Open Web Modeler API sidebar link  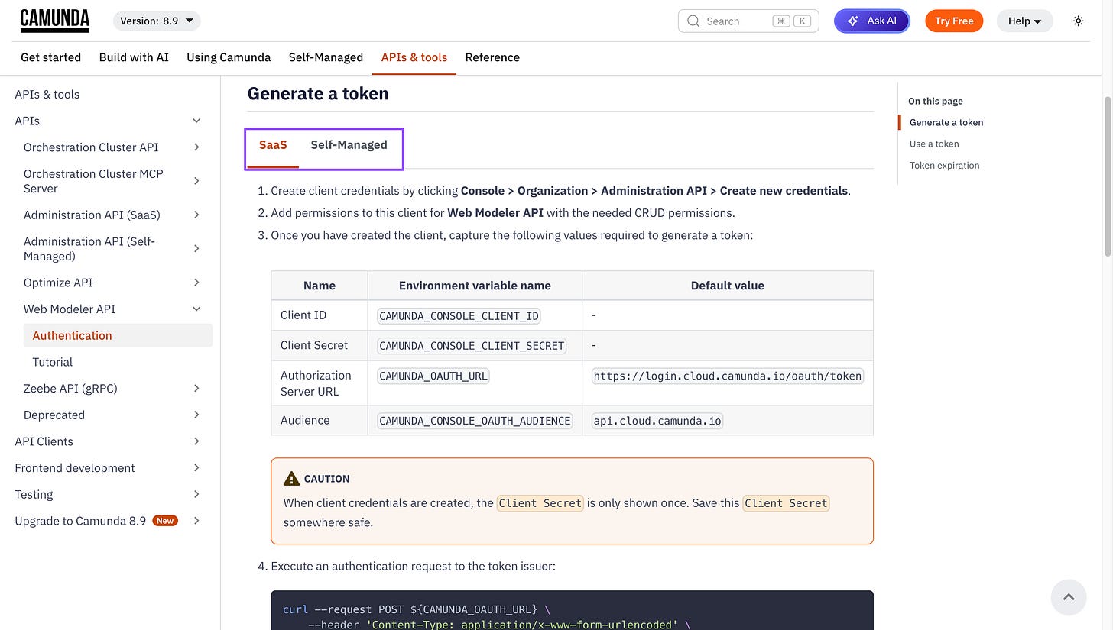click(x=70, y=309)
